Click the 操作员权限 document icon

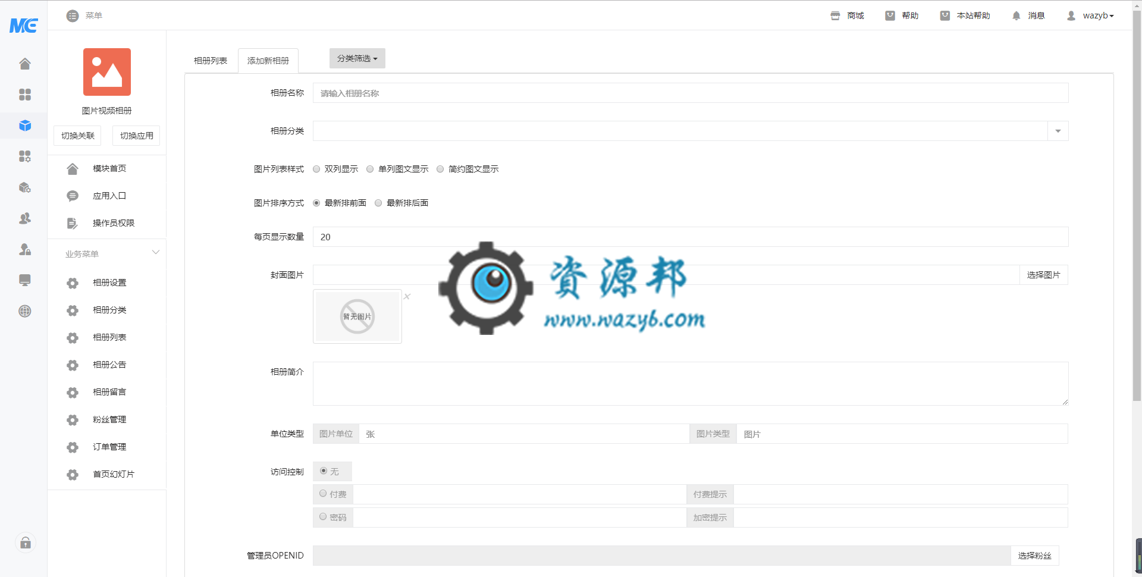click(73, 224)
